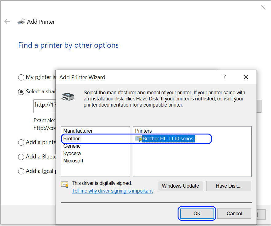Select Brother HL-1110 series printer

coord(168,138)
